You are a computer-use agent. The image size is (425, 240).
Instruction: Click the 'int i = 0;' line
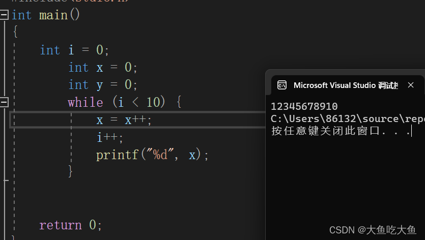tap(74, 50)
